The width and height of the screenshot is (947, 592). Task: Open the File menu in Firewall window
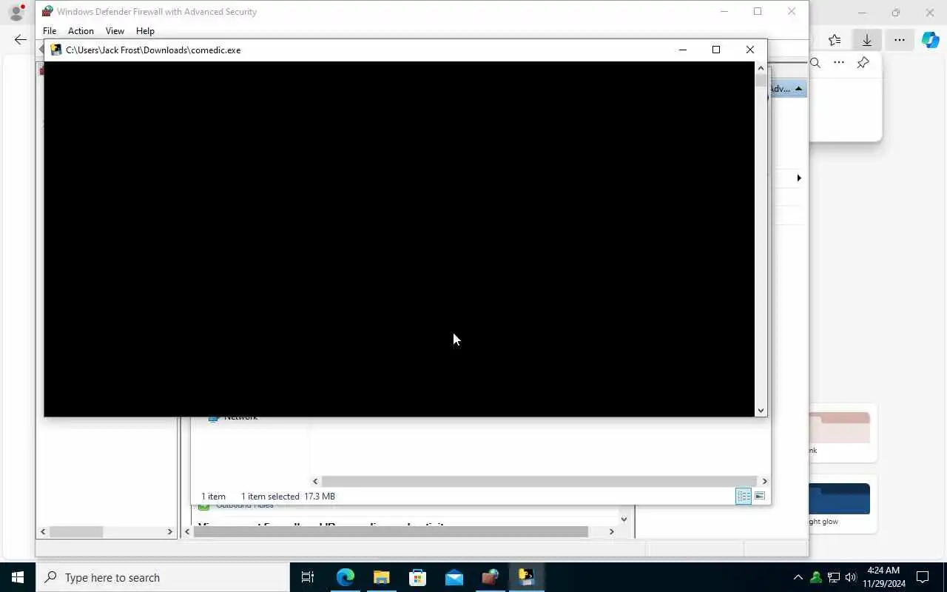pos(50,31)
